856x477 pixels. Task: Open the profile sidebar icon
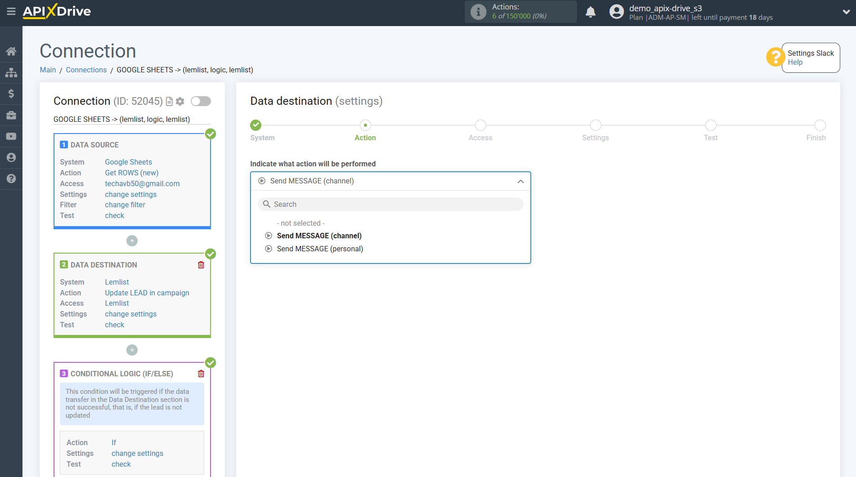tap(11, 157)
